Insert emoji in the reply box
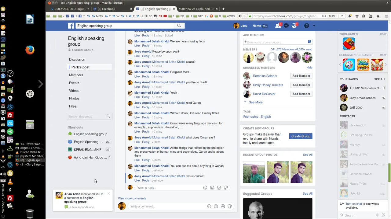The height and width of the screenshot is (219, 391). point(205,188)
